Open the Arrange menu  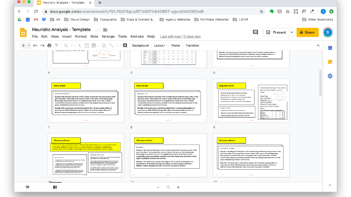[108, 36]
